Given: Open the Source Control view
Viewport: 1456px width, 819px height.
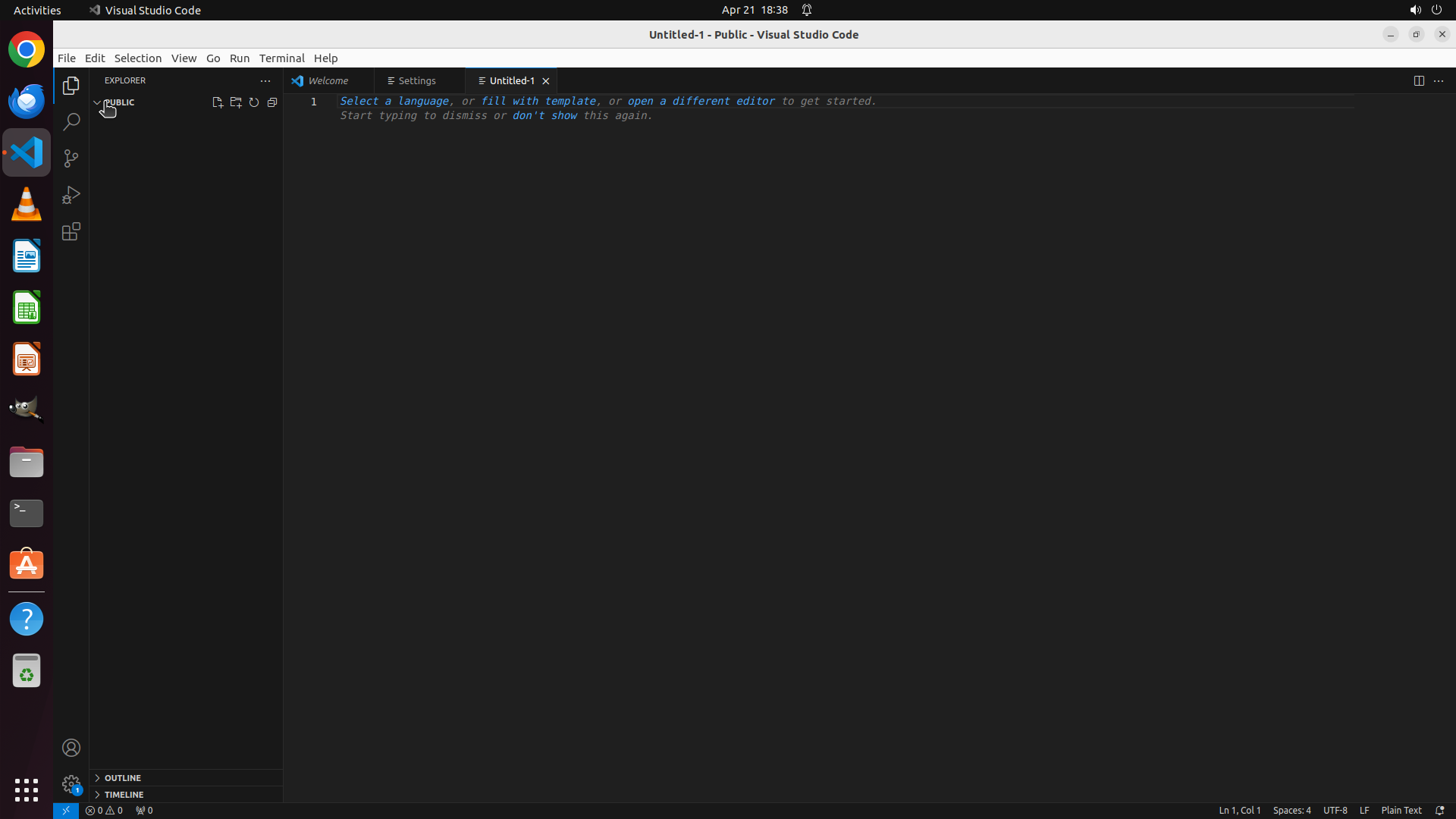Looking at the screenshot, I should click(x=71, y=158).
